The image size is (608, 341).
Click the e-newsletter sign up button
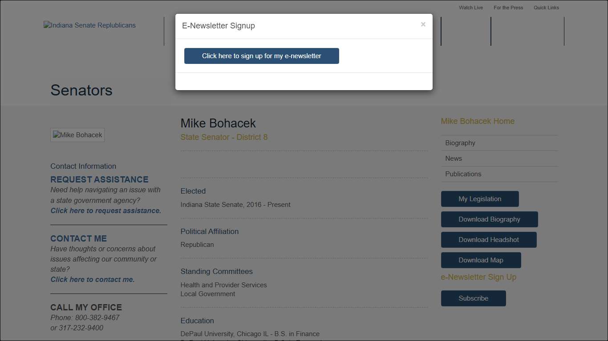[261, 56]
